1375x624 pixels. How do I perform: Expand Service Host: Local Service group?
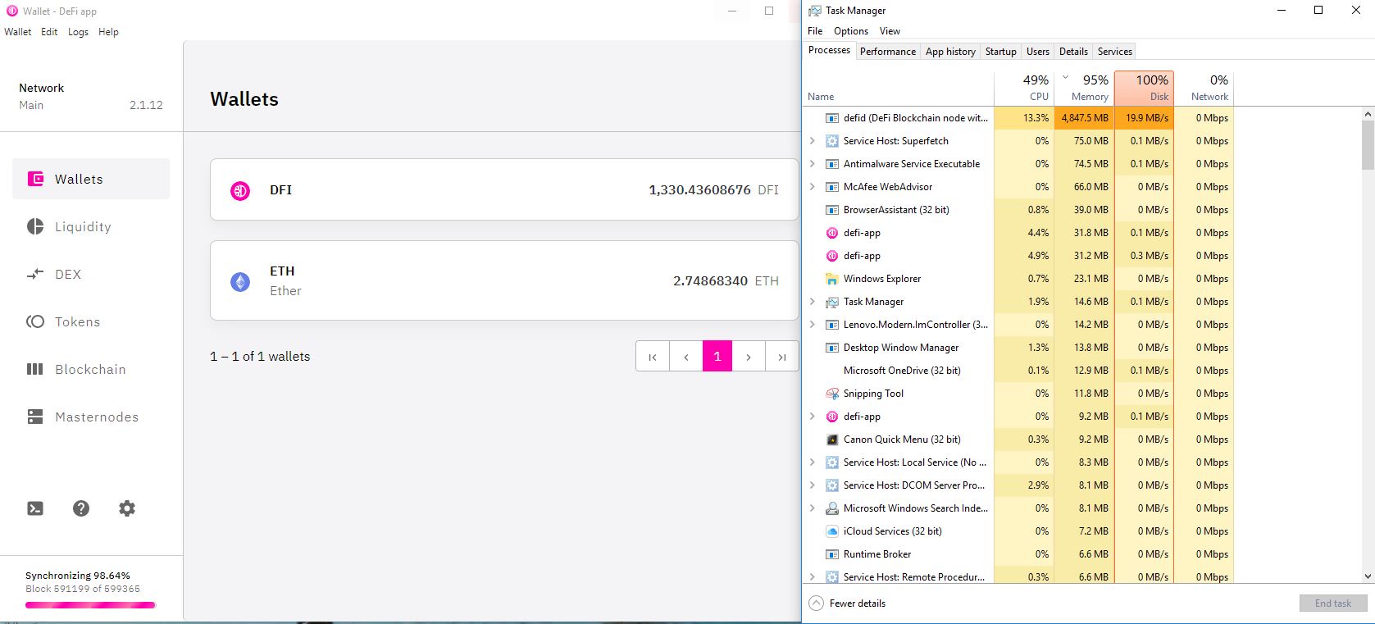(813, 462)
